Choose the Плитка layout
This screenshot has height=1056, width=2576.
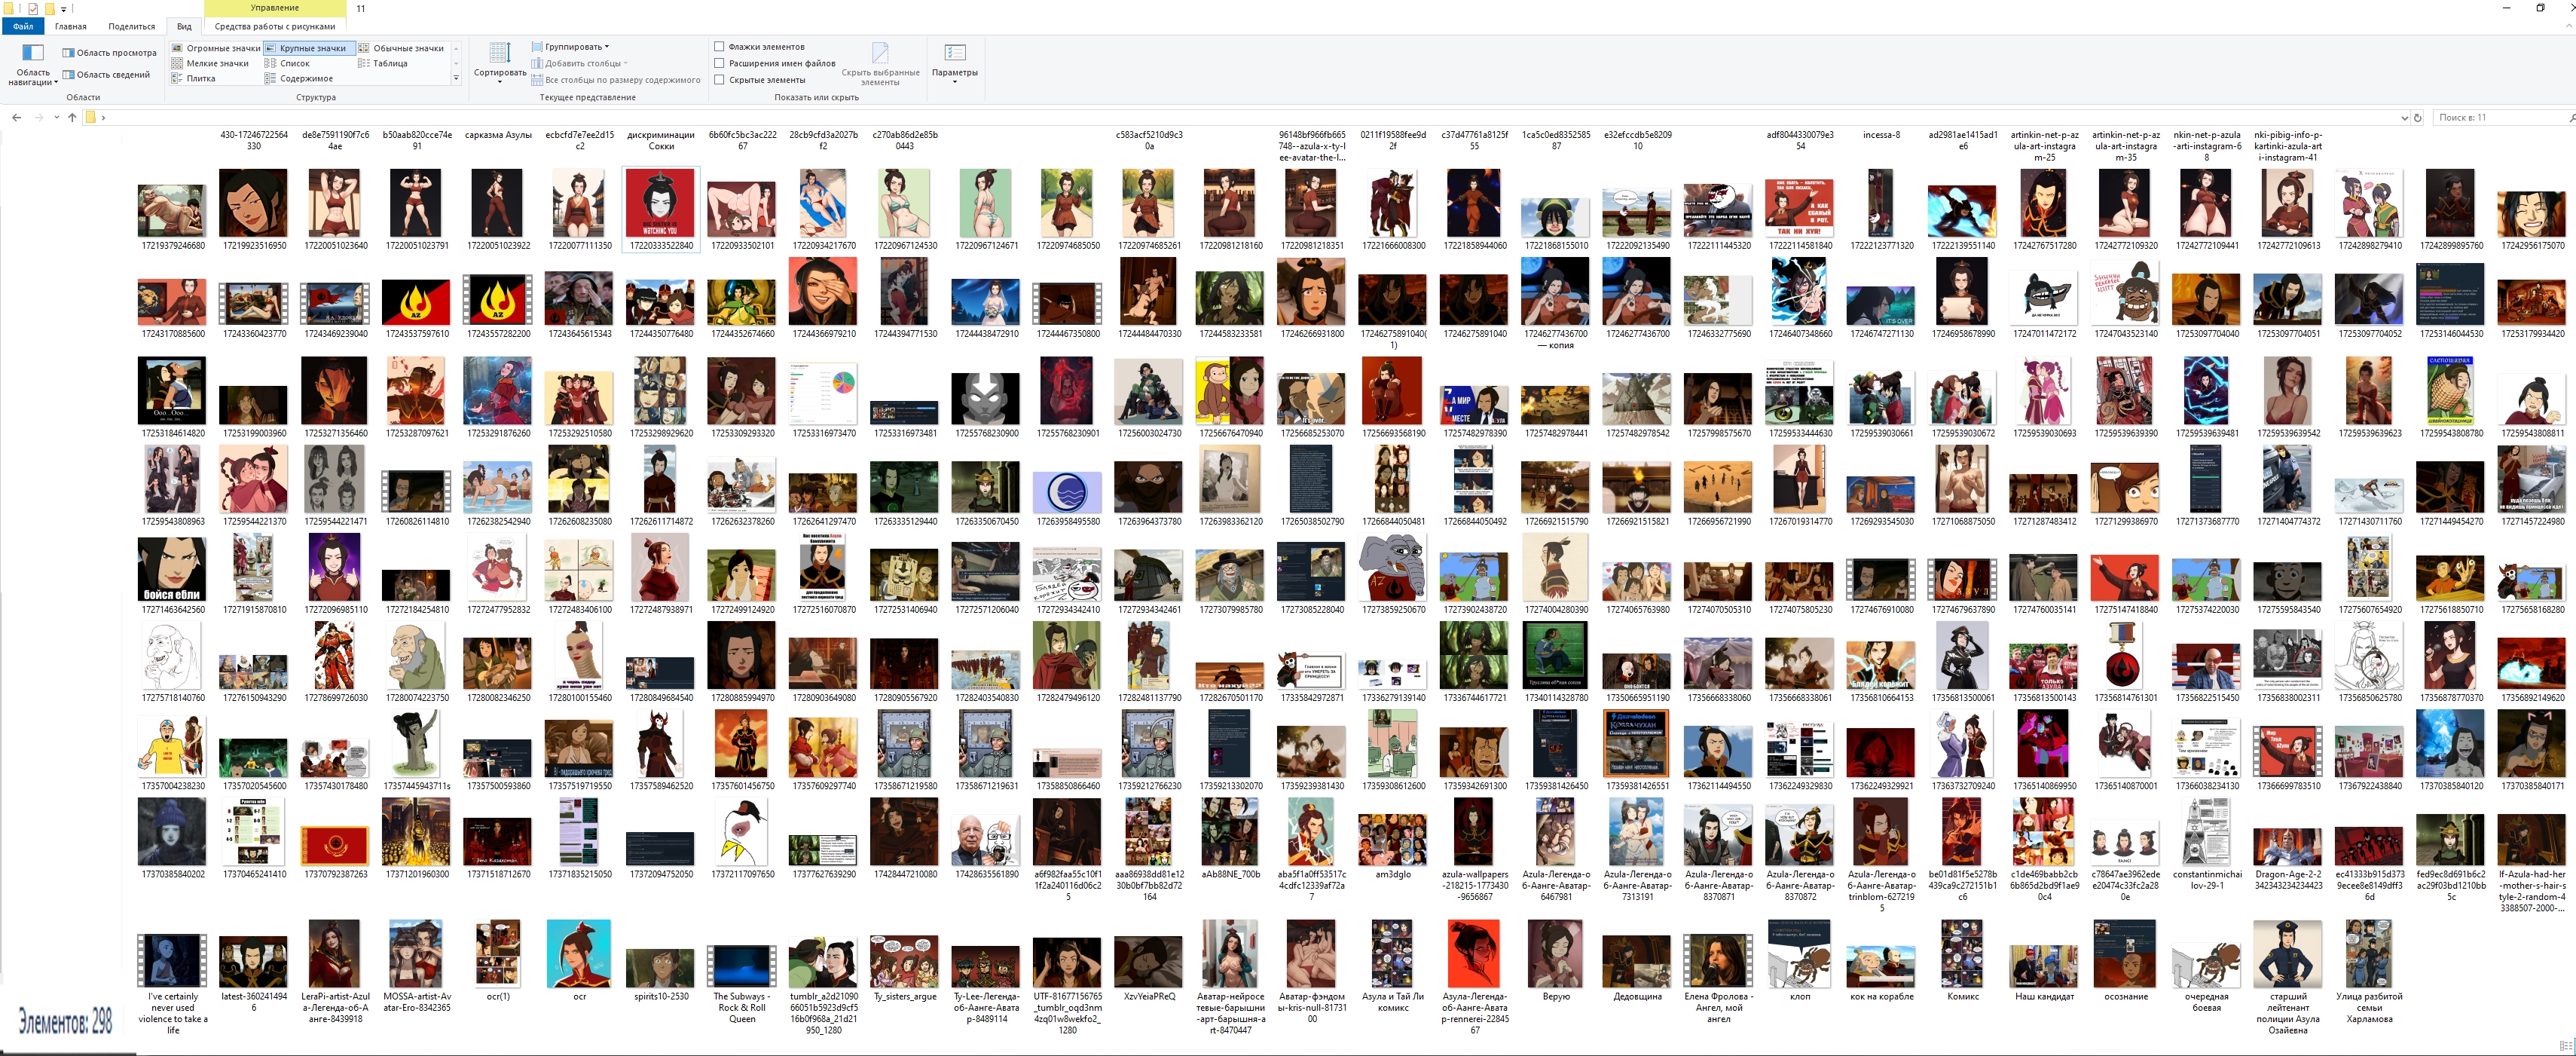[x=194, y=78]
